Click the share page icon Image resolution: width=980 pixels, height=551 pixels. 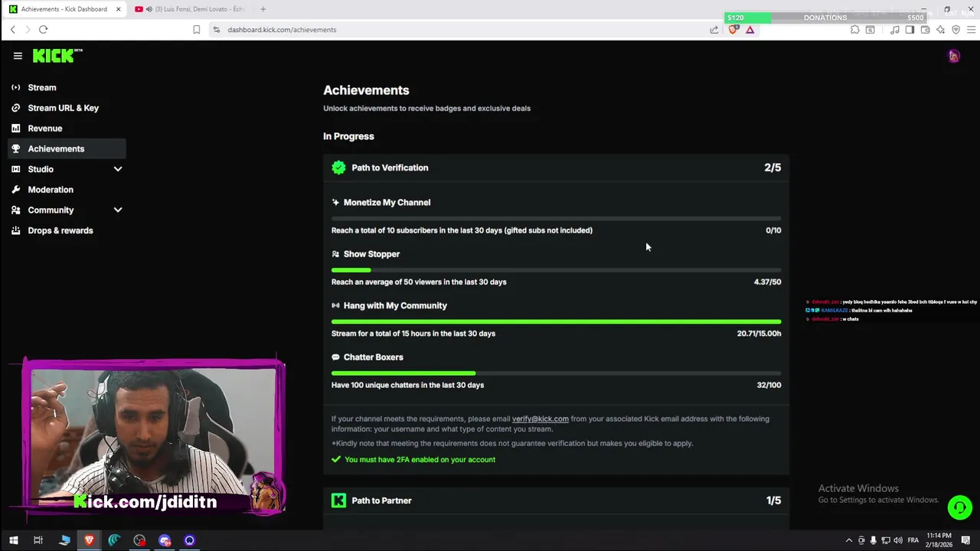714,30
